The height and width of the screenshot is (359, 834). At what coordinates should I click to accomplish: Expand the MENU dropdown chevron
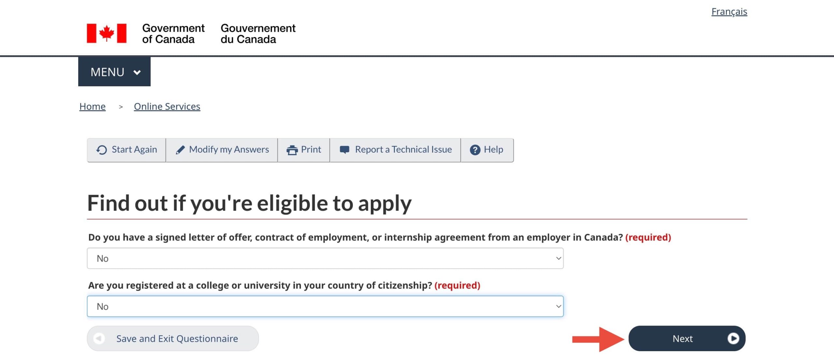(137, 72)
